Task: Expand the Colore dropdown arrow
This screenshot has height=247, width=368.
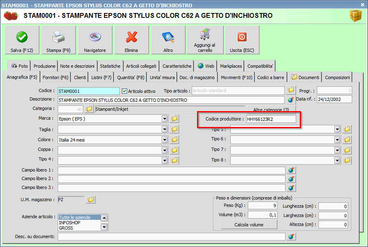Action: (165, 140)
